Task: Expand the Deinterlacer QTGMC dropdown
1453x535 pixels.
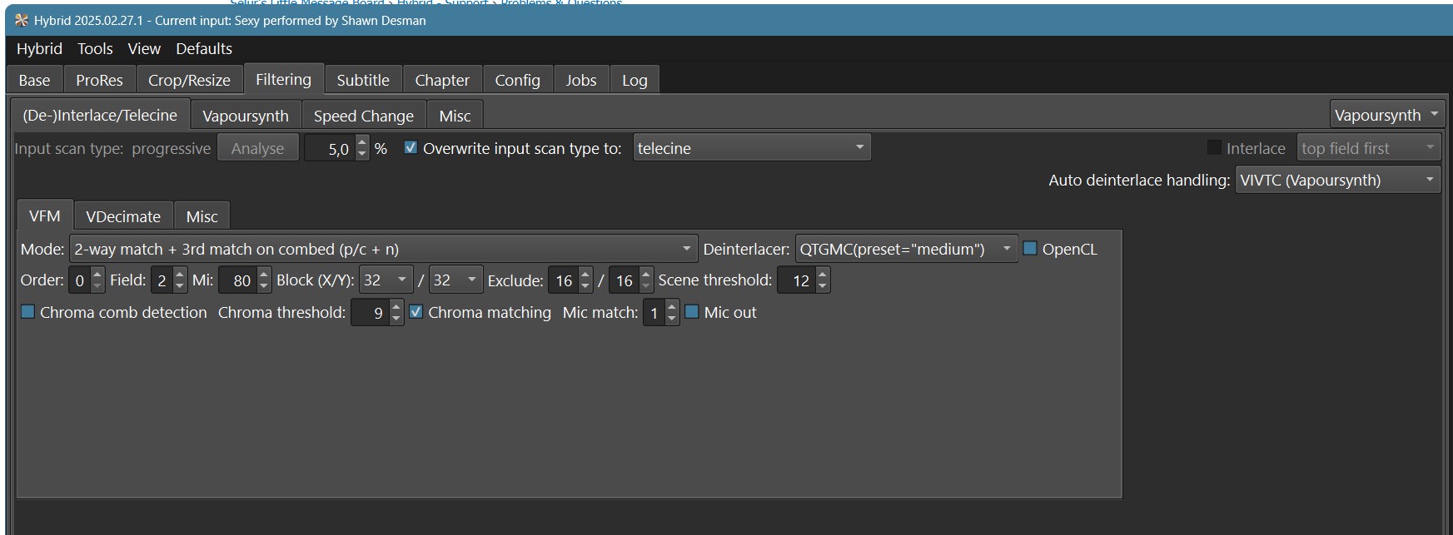Action: [906, 249]
